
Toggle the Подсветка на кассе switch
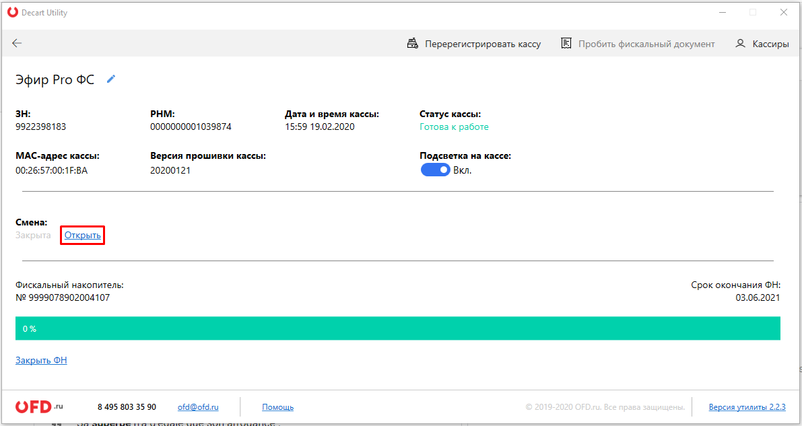pos(435,170)
